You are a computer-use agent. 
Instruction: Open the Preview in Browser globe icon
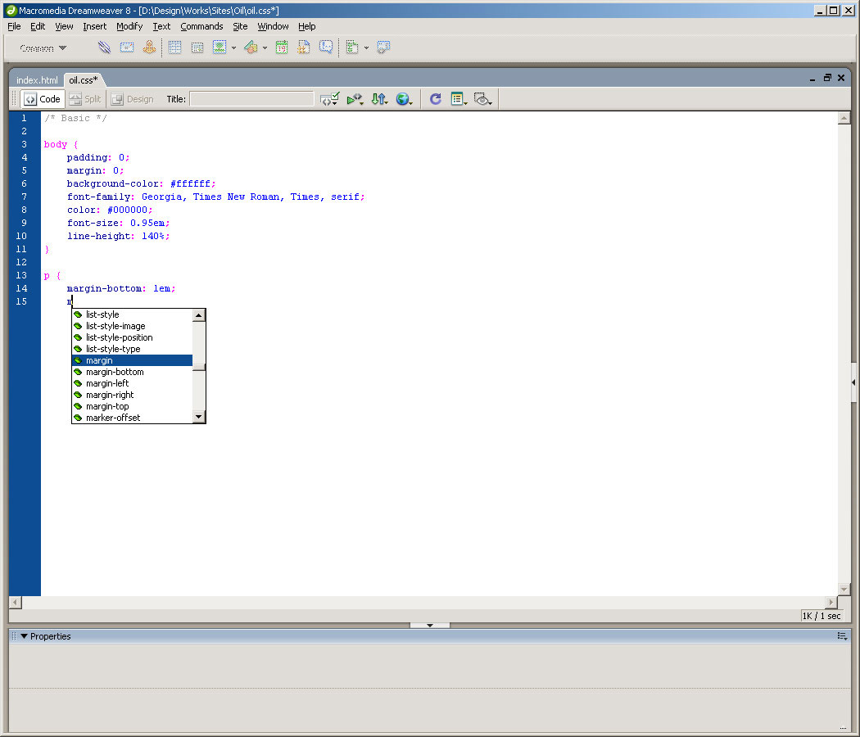(405, 99)
